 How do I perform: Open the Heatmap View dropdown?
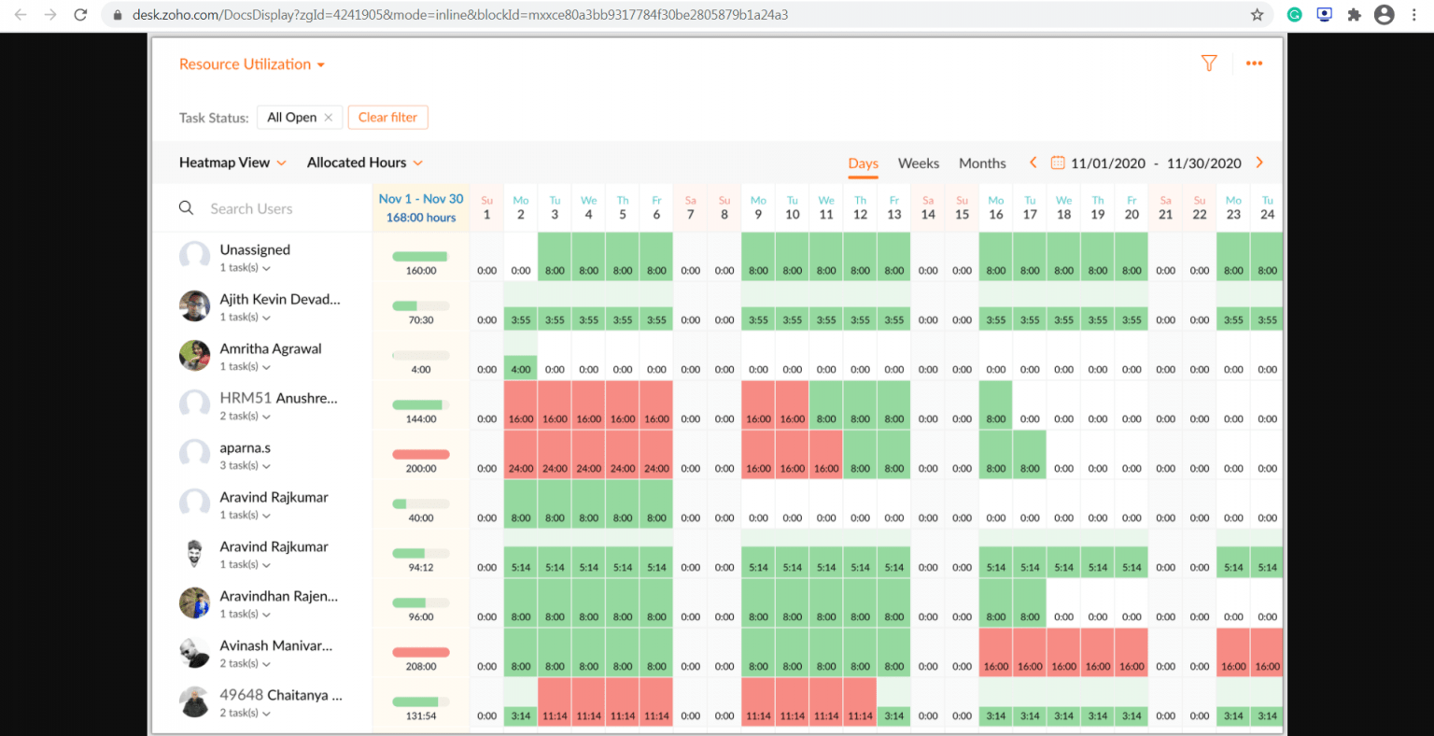pos(232,162)
